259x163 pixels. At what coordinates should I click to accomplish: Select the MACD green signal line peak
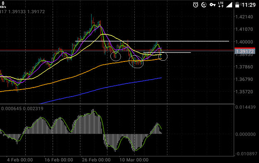tap(94, 111)
